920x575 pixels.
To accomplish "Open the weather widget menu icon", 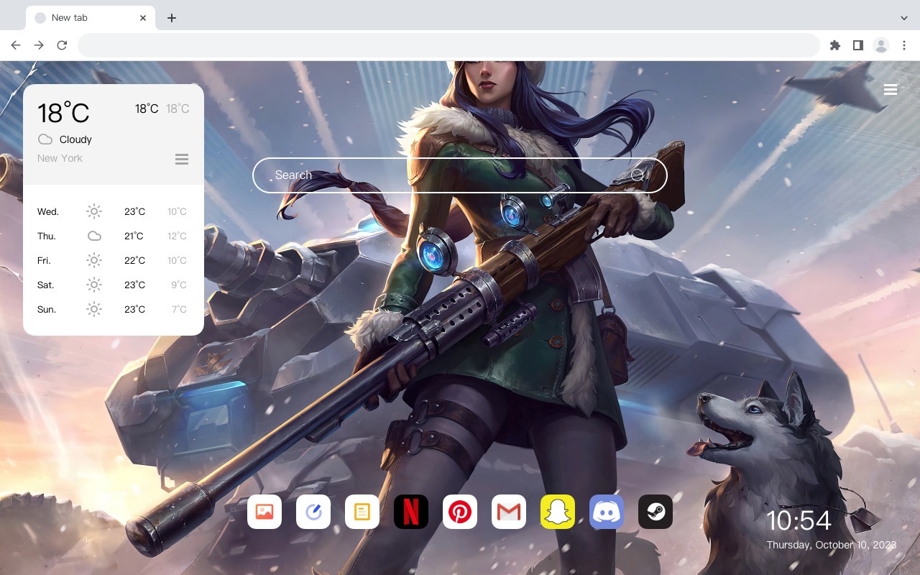I will click(182, 159).
